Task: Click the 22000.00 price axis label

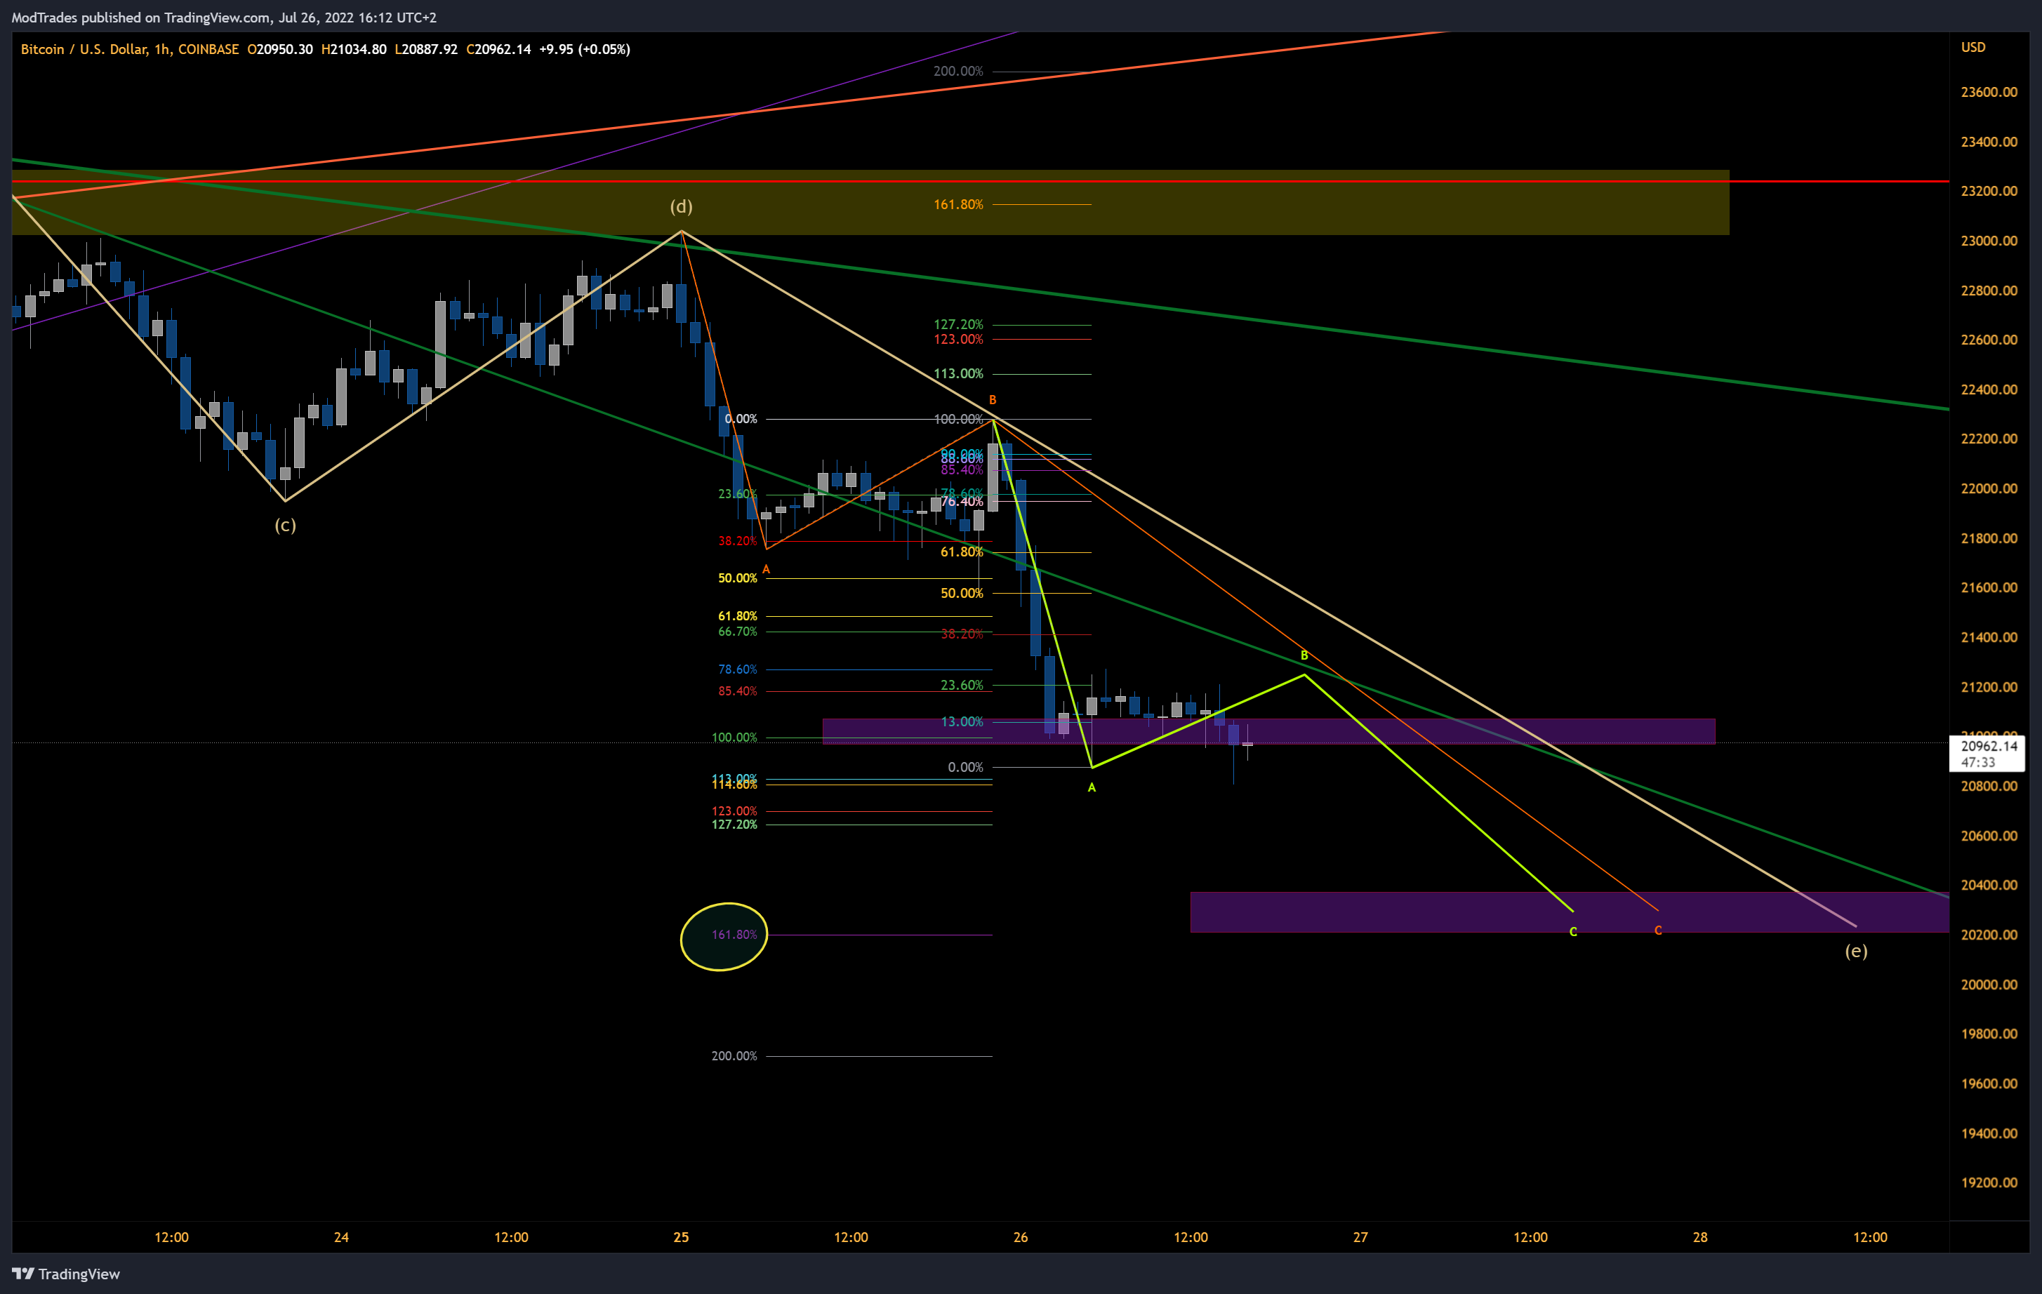Action: click(1989, 488)
